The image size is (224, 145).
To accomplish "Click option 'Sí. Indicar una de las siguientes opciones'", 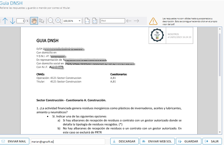I will click(x=79, y=116).
